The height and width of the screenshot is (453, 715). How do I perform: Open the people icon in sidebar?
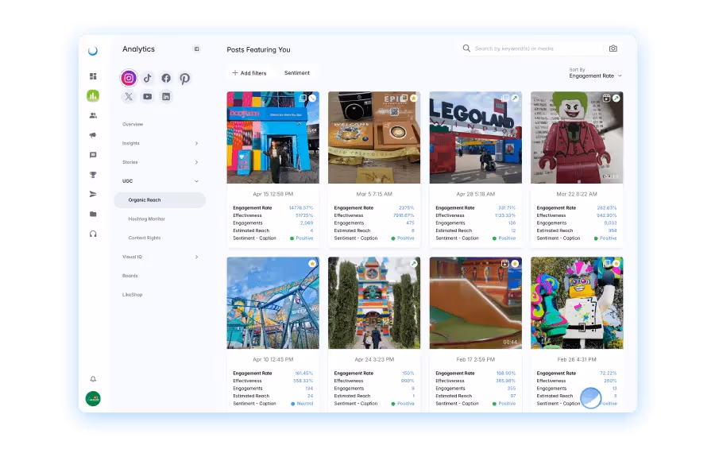point(93,115)
